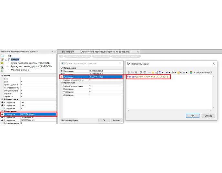This screenshot has width=222, height=173.
Task: Click the Глобальная ориентация row in orientation dialog
Action: click(x=93, y=86)
